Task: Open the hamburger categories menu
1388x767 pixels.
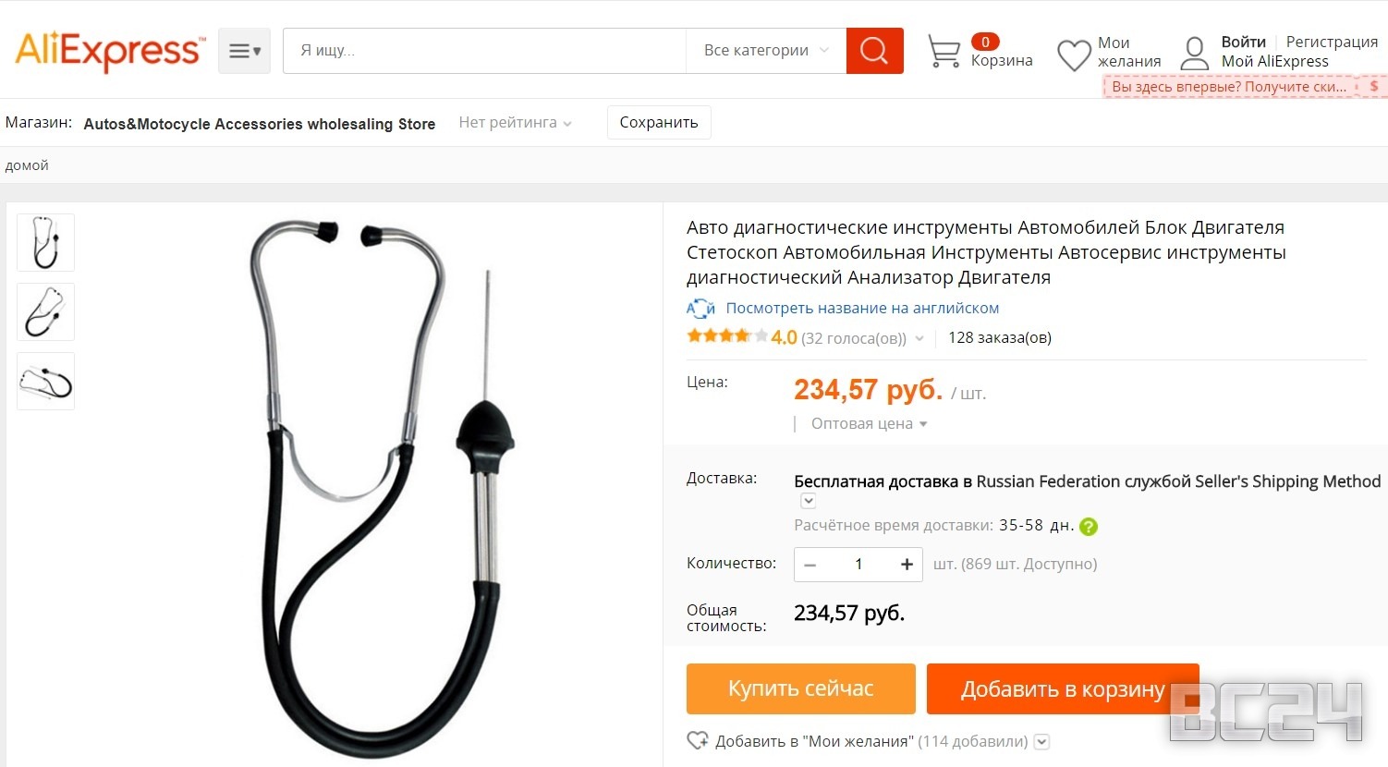Action: (244, 51)
